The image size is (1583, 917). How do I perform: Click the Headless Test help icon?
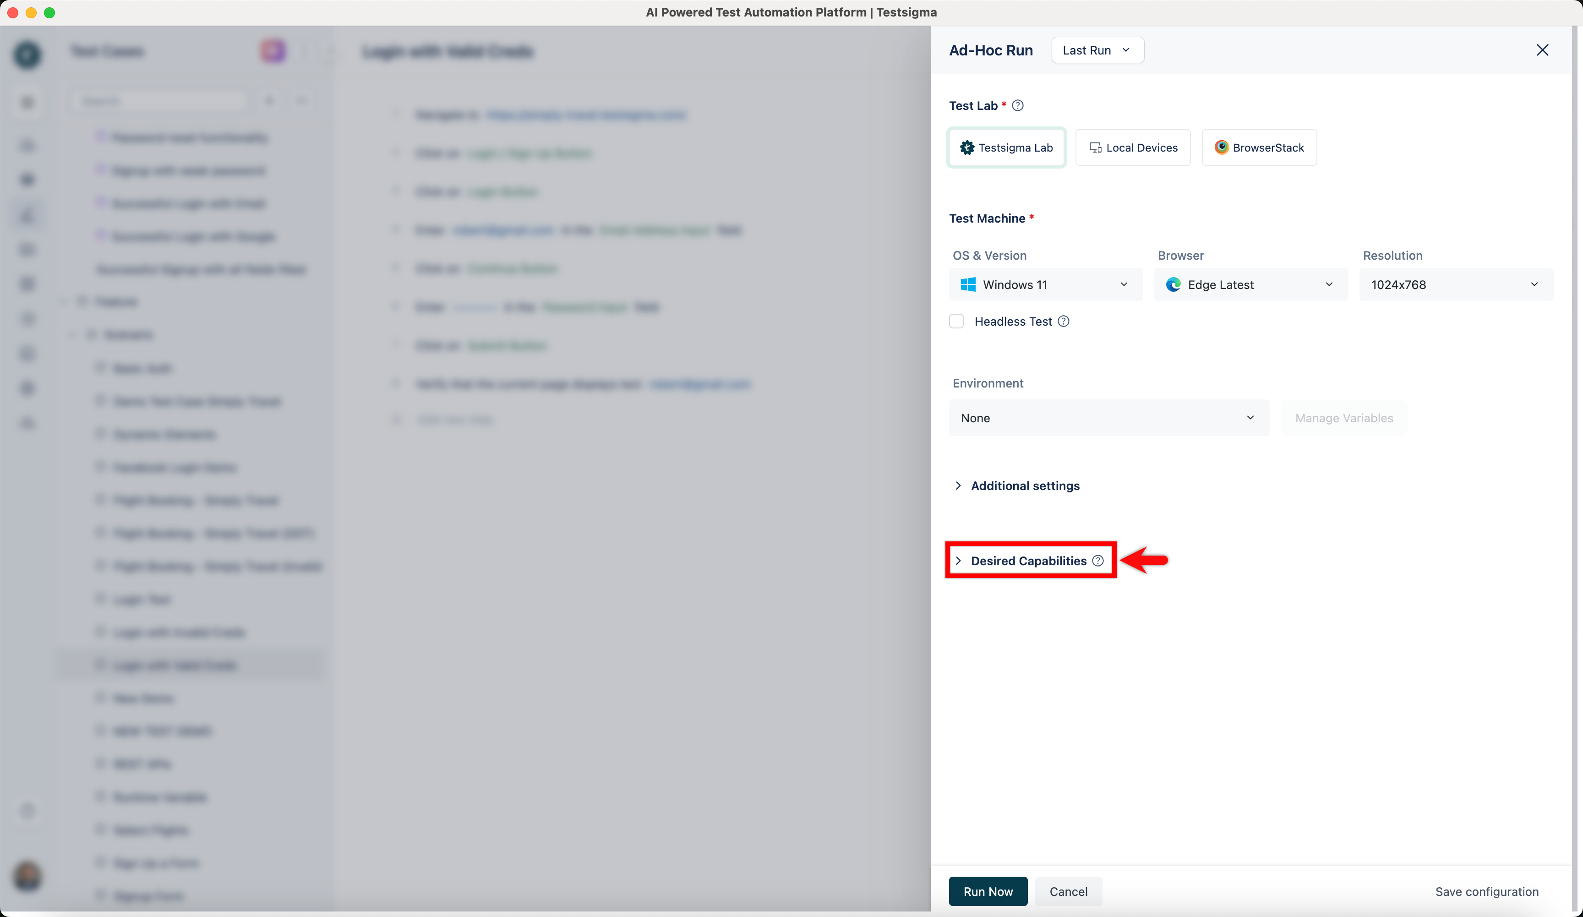[x=1064, y=322]
